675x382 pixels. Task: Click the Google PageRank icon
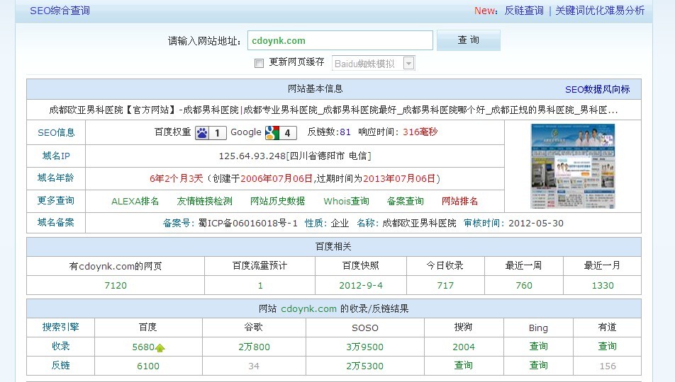pos(272,132)
